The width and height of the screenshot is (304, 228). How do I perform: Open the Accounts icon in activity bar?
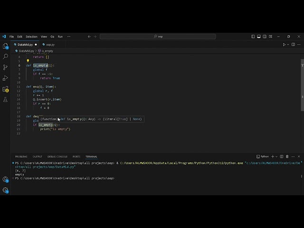(x=5, y=180)
